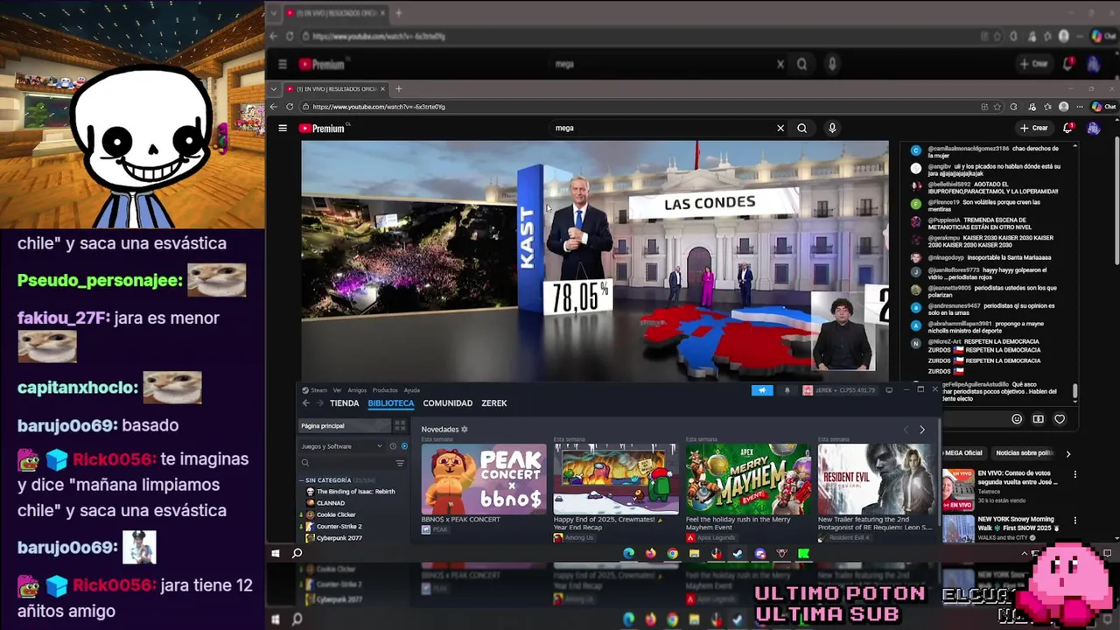Toggle ready-to-play filter in Steam
The image size is (1120, 630).
click(404, 446)
